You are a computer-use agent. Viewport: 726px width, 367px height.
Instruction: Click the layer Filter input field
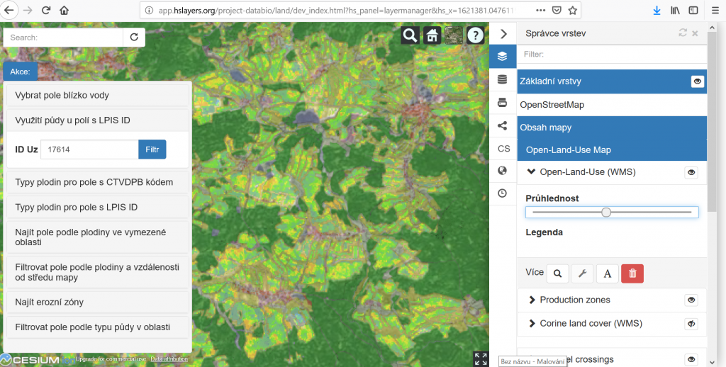point(612,54)
